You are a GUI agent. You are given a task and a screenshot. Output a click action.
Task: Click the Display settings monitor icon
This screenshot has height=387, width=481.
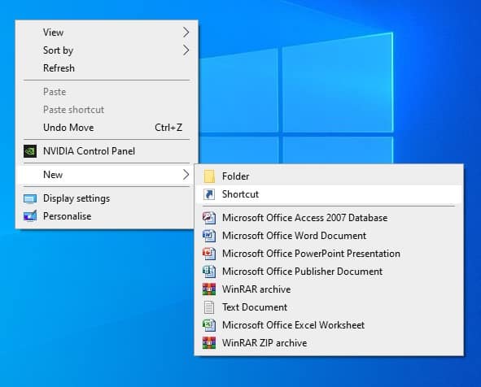click(x=30, y=199)
